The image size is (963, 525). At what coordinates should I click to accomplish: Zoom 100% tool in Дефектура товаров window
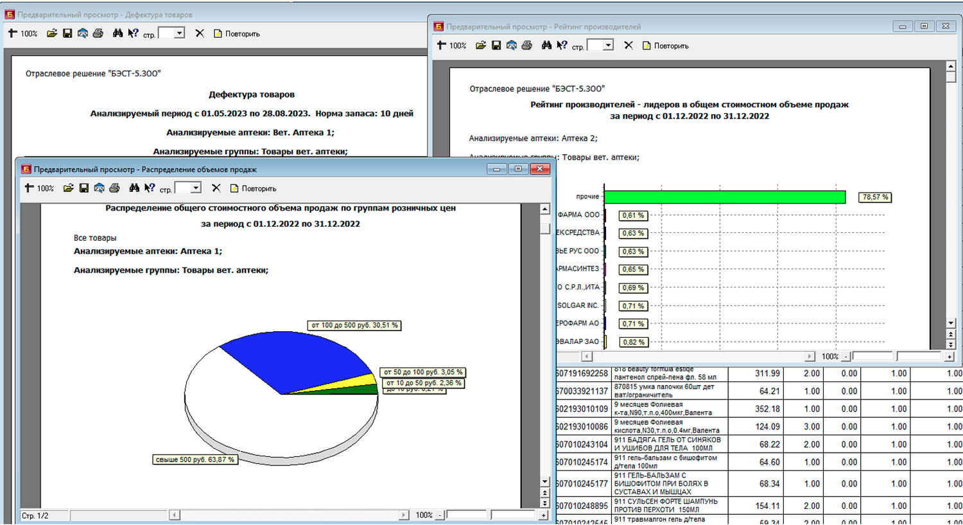[23, 33]
